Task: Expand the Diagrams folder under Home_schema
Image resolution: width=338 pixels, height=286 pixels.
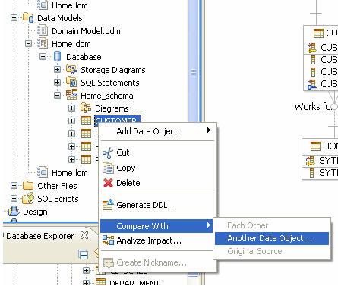Action: [72, 108]
